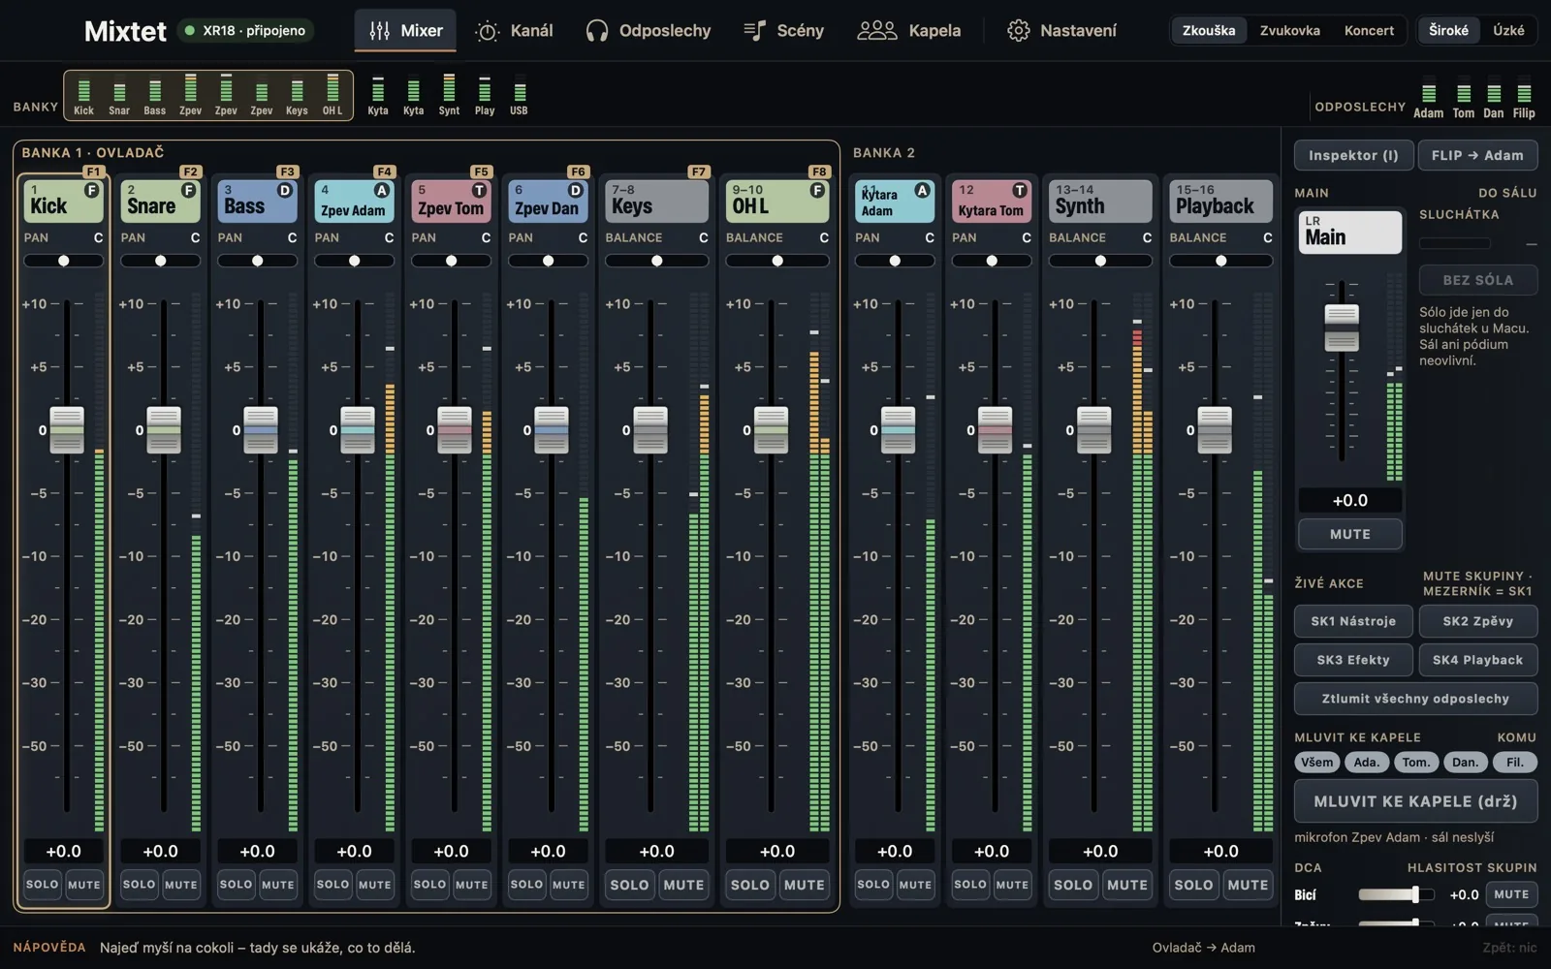Screen dimensions: 1551x969
Task: Click the Main LR fader handle
Action: click(x=1342, y=328)
